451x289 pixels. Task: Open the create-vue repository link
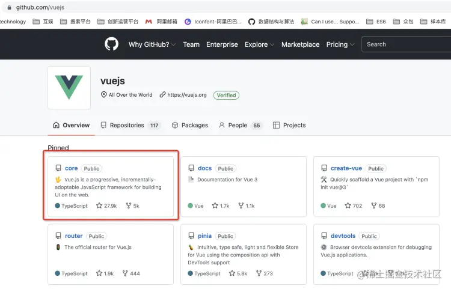346,168
